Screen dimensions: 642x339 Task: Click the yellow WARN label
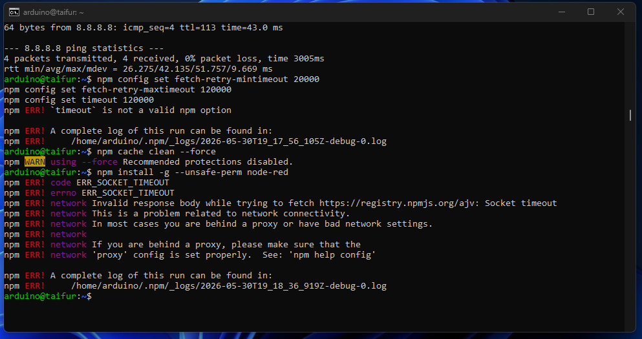click(x=35, y=162)
